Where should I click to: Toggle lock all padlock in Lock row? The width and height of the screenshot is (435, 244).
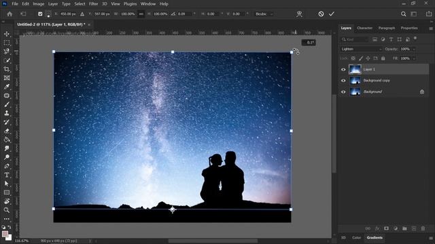(383, 58)
